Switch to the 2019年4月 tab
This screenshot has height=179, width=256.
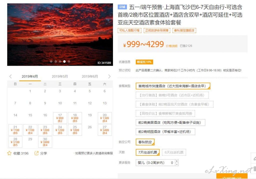coord(30,76)
